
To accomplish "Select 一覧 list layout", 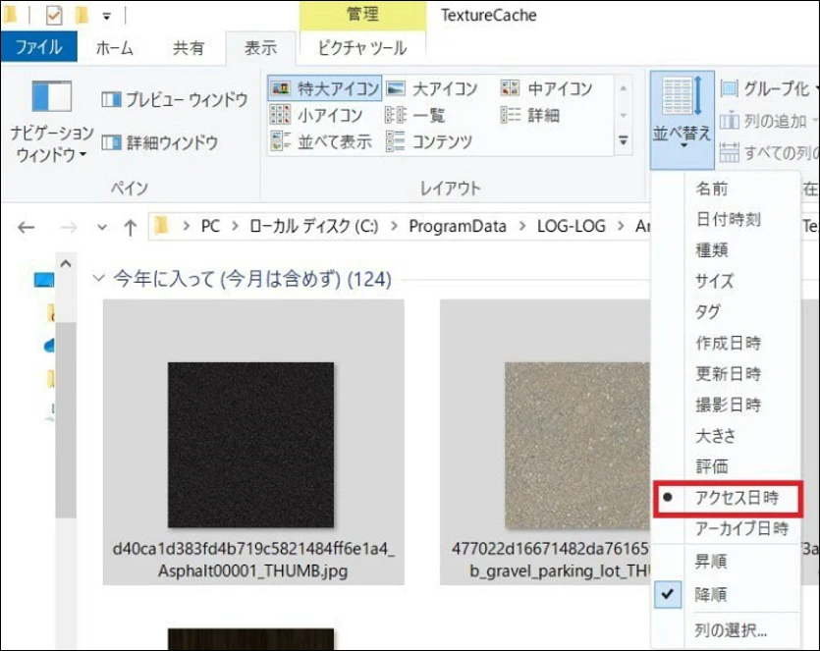I will (x=415, y=115).
